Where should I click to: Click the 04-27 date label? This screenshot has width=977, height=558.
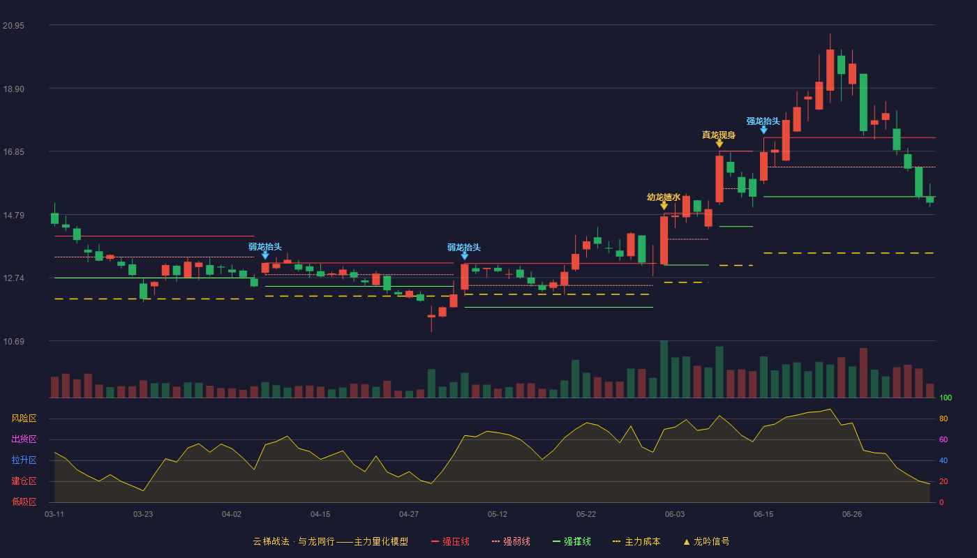409,514
